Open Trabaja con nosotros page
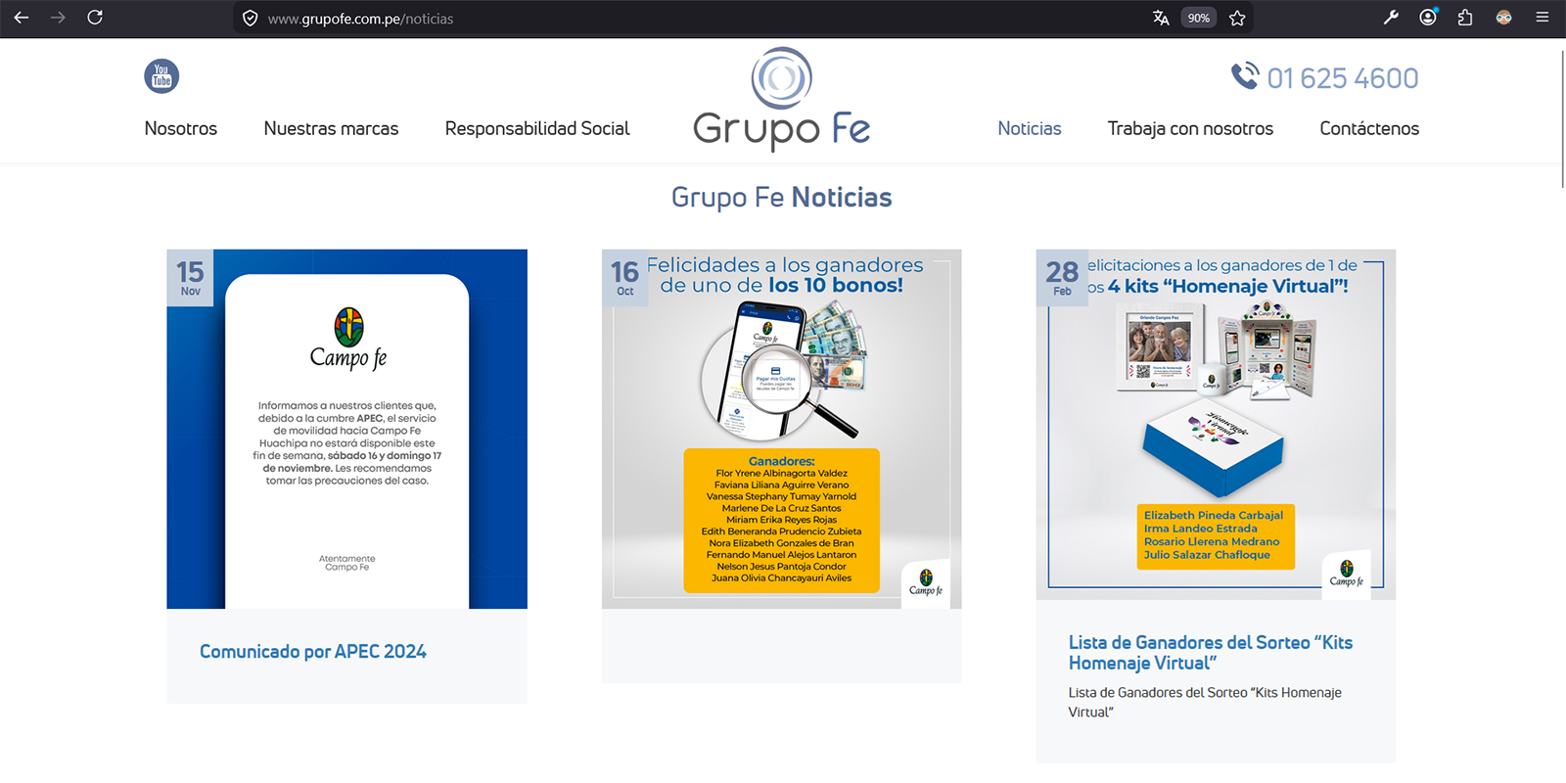The image size is (1566, 783). [1190, 128]
